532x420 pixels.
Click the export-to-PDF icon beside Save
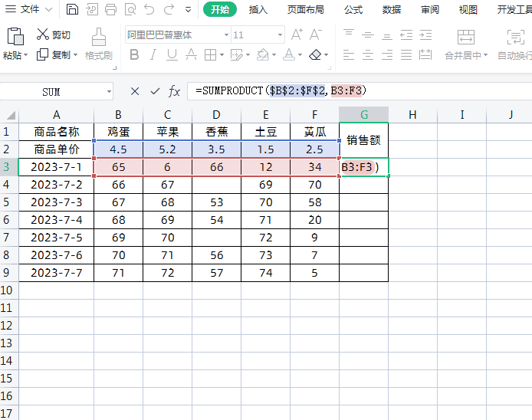point(92,9)
